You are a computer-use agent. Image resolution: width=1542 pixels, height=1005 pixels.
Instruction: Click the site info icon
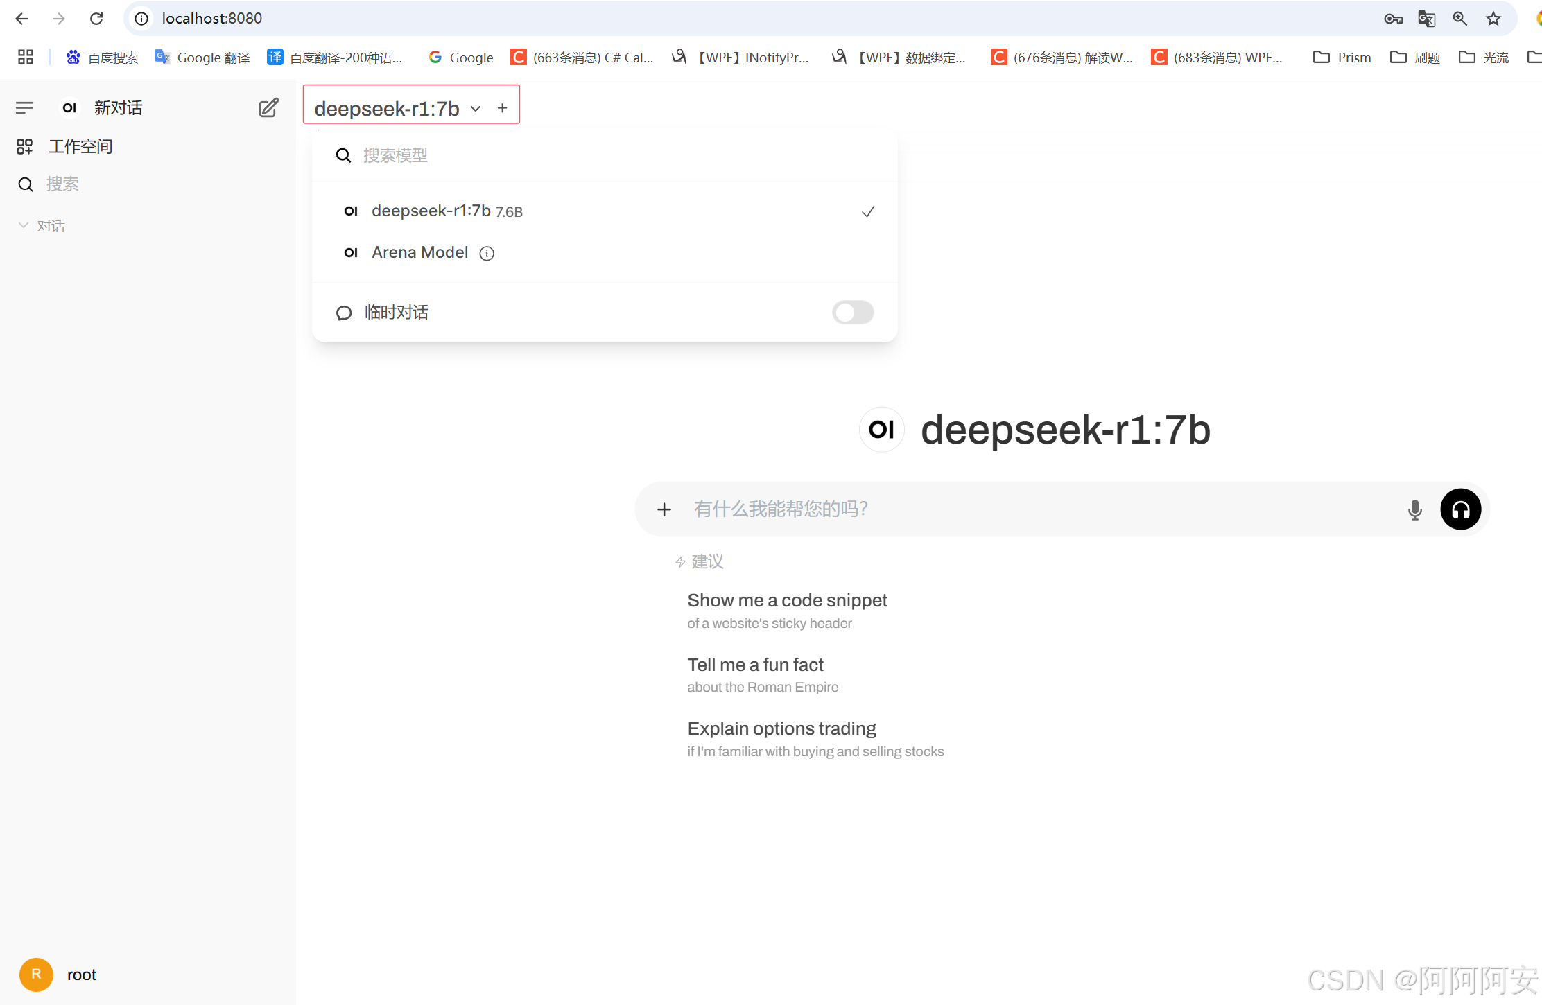pyautogui.click(x=141, y=19)
